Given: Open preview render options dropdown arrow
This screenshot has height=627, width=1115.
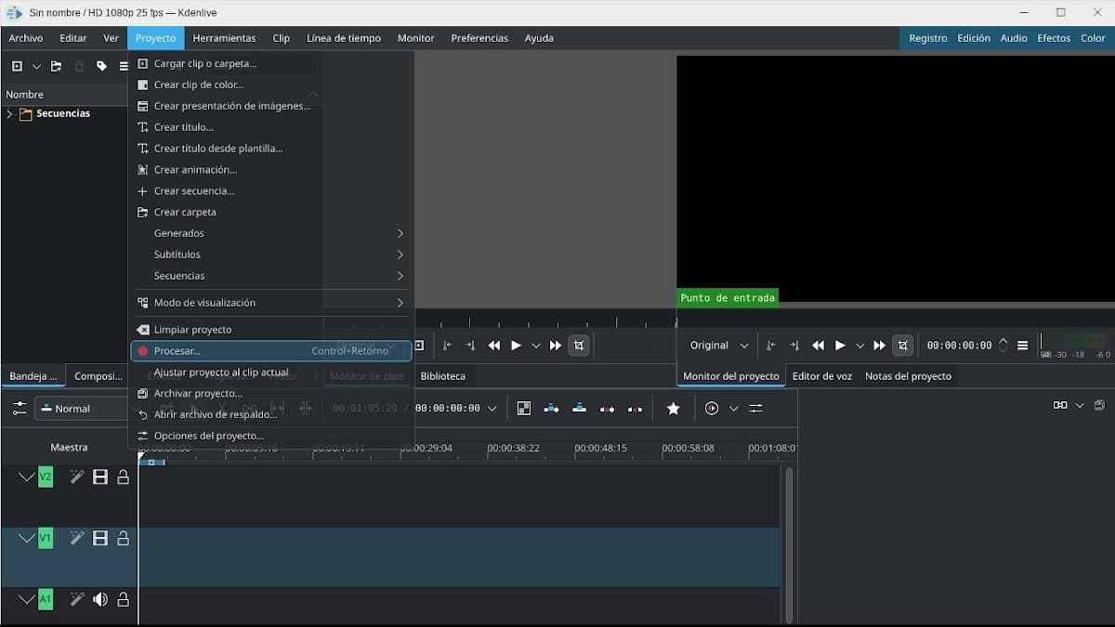Looking at the screenshot, I should (733, 409).
